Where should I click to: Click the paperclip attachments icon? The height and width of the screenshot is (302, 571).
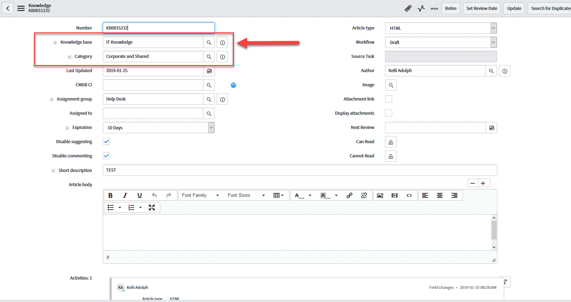coord(408,9)
